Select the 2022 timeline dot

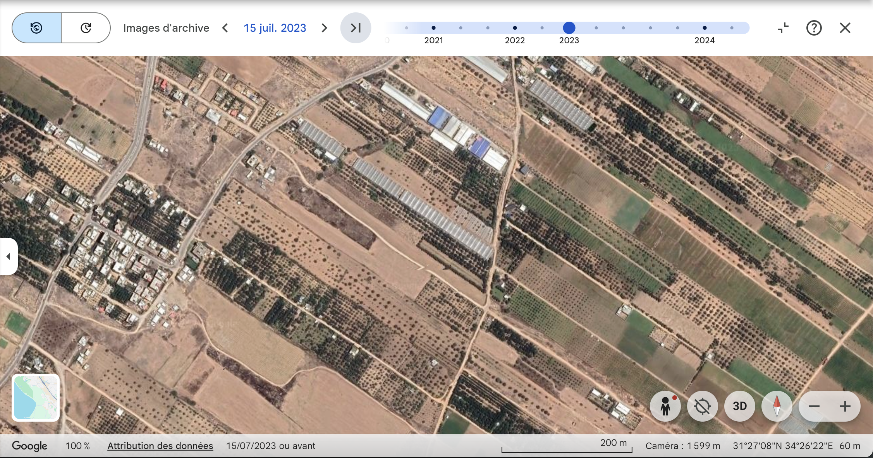[515, 28]
